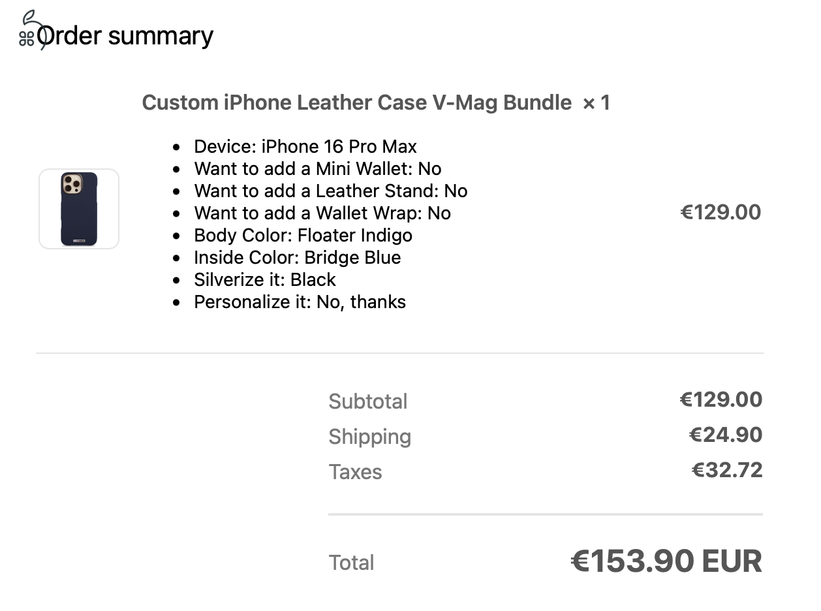Click the €32.72 taxes amount
This screenshot has height=611, width=821.
click(x=726, y=470)
